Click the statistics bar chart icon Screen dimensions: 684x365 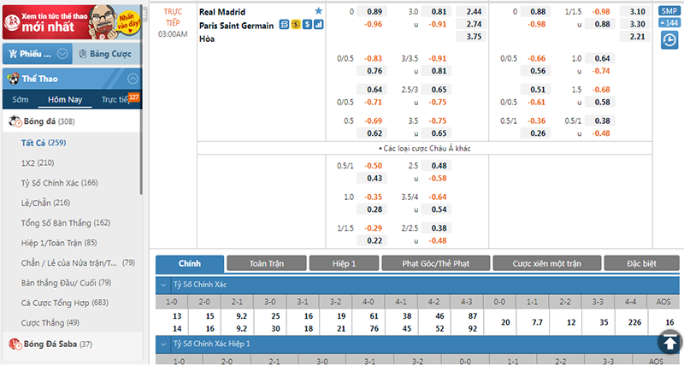[319, 26]
